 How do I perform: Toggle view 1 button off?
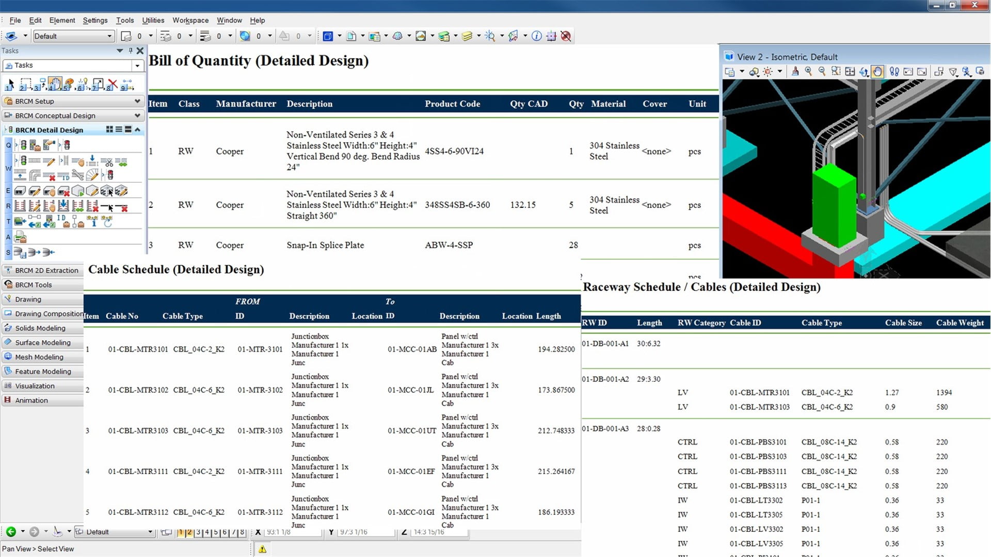pyautogui.click(x=181, y=532)
